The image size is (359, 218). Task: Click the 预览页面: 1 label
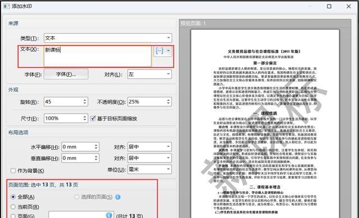click(x=193, y=24)
